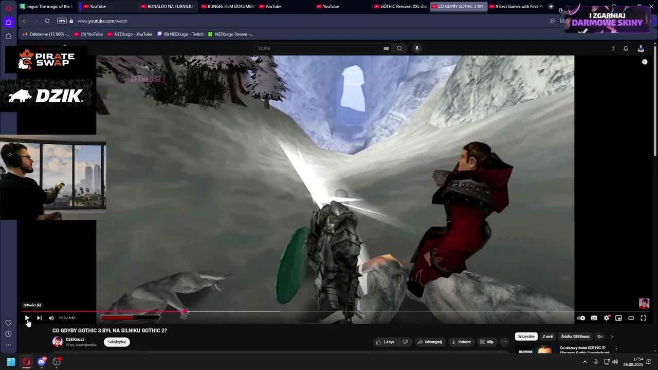This screenshot has height=370, width=658.
Task: Focus the YouTube Szukaj search field
Action: [x=319, y=48]
